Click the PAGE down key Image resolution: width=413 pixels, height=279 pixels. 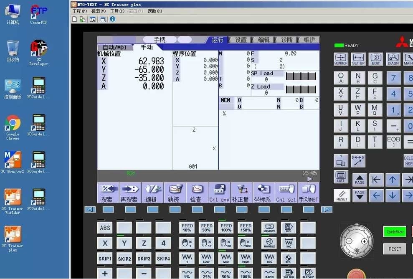[x=359, y=195]
